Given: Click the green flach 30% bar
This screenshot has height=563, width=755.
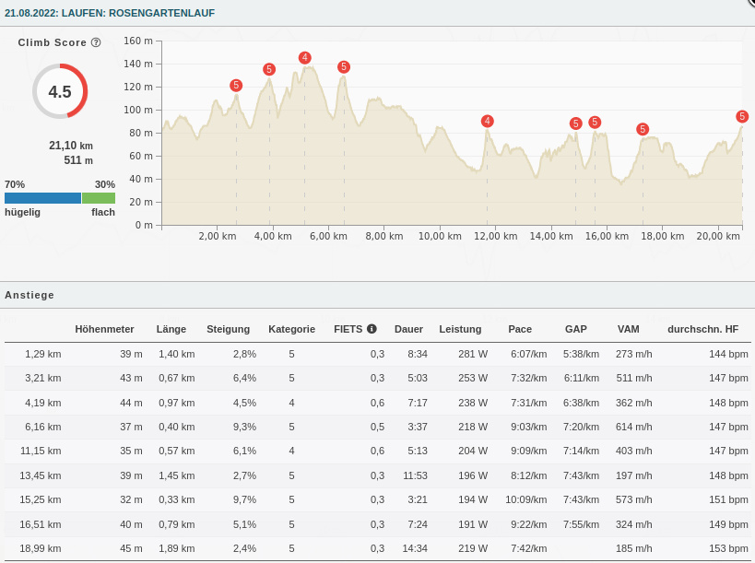Looking at the screenshot, I should (x=99, y=198).
